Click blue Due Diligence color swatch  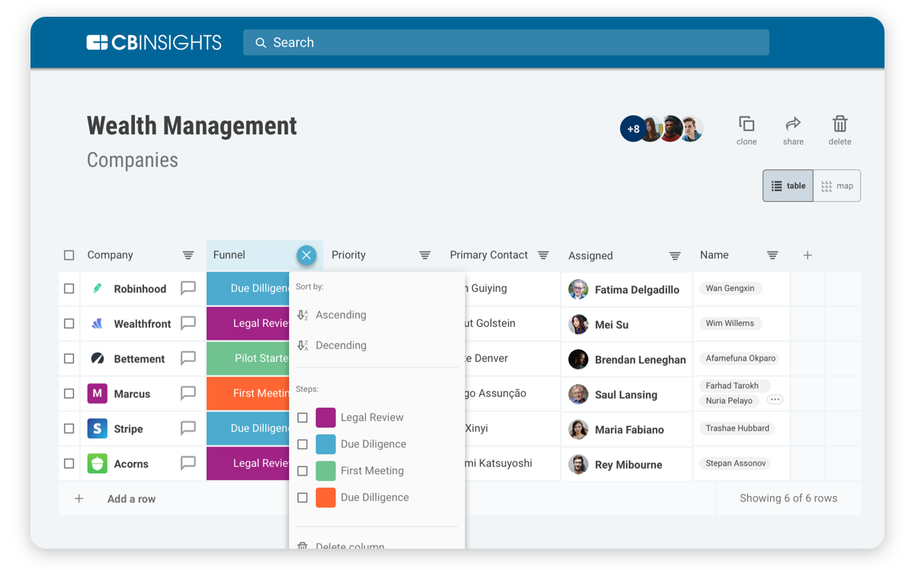point(326,444)
